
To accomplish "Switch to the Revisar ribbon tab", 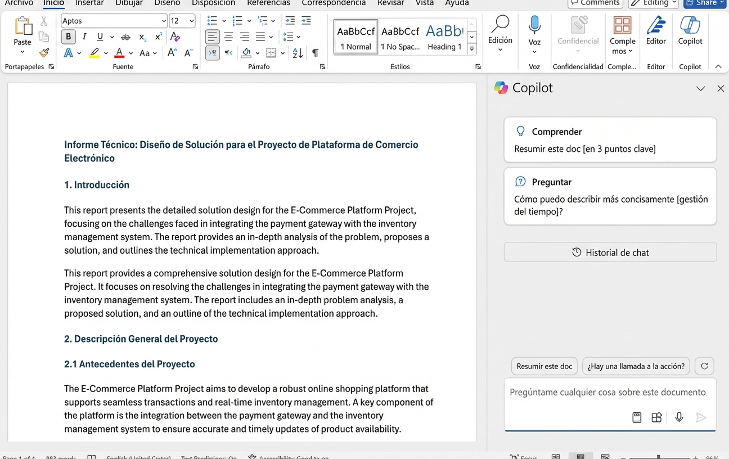I will [x=390, y=3].
